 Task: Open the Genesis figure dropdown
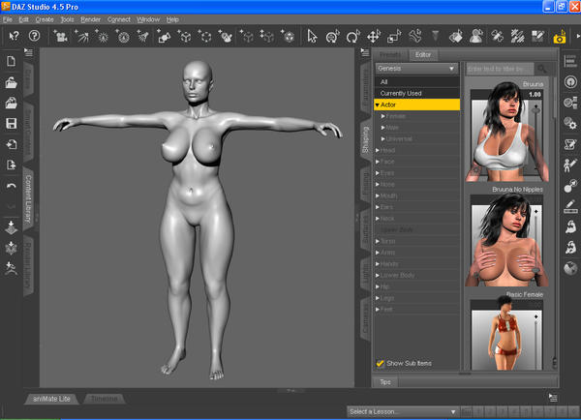click(x=416, y=70)
